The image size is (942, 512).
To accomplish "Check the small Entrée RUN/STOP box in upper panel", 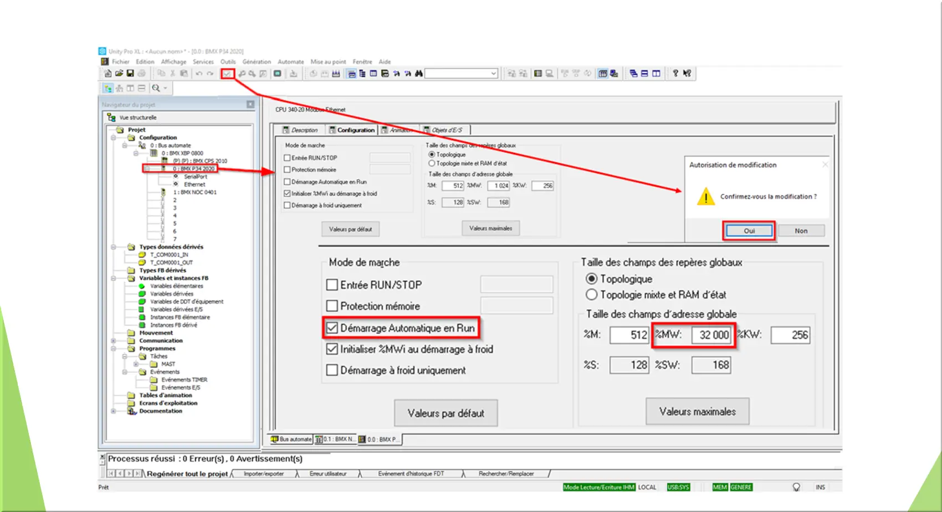I will pos(287,158).
